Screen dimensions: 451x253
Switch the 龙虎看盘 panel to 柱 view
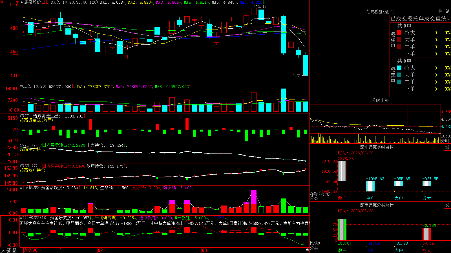[440, 12]
